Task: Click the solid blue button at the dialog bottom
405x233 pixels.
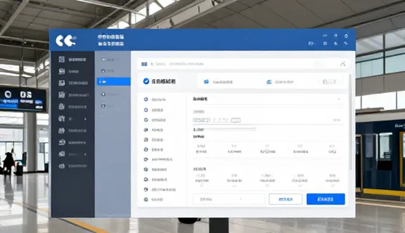Action: 325,199
